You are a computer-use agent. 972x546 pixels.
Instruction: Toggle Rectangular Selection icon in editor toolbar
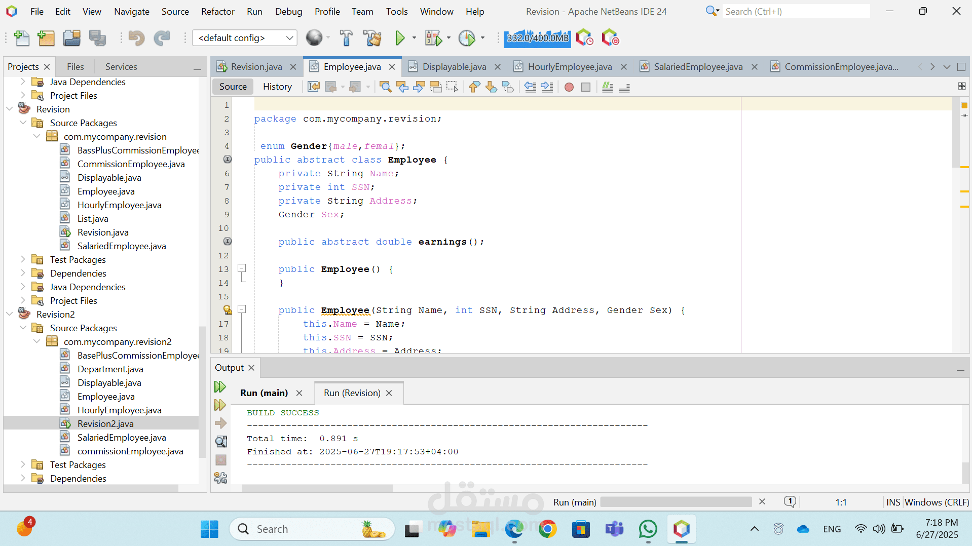coord(453,87)
